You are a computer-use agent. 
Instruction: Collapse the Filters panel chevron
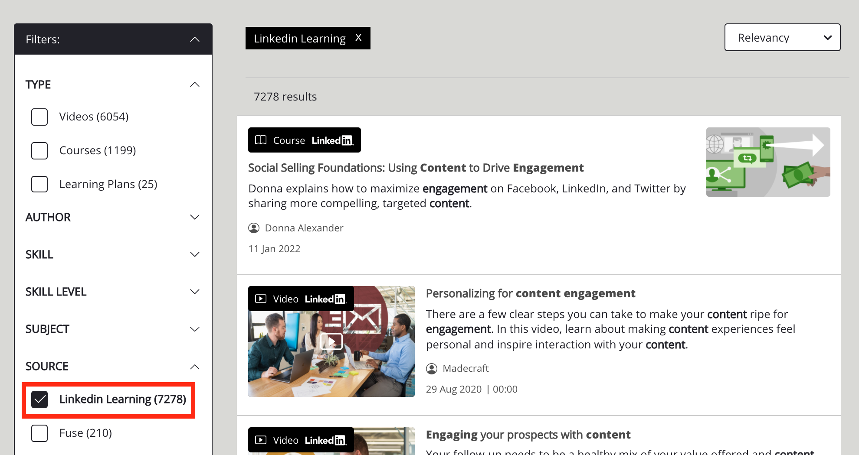tap(195, 39)
